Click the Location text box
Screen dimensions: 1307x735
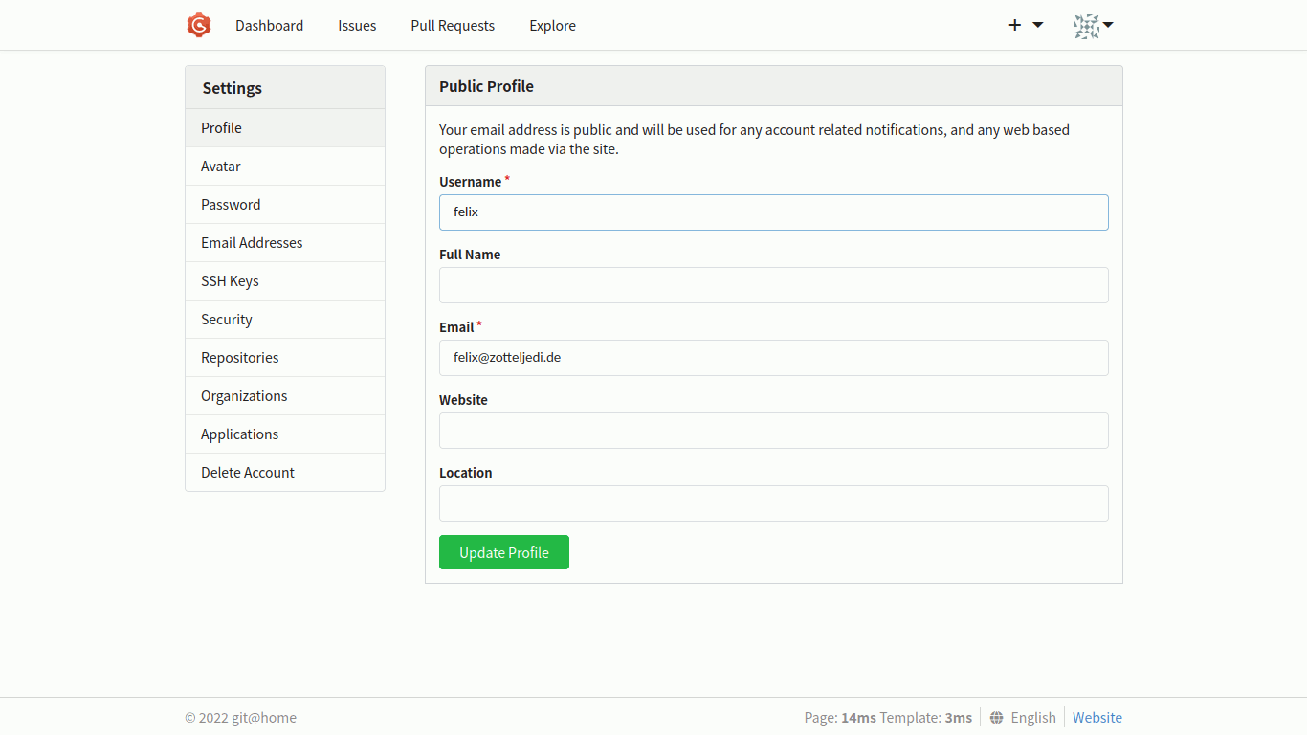coord(773,503)
